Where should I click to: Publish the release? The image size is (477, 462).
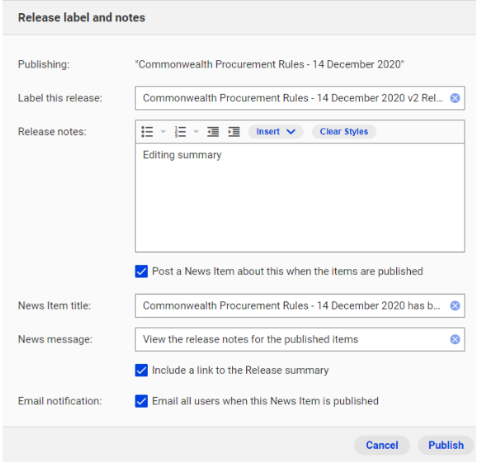(446, 445)
